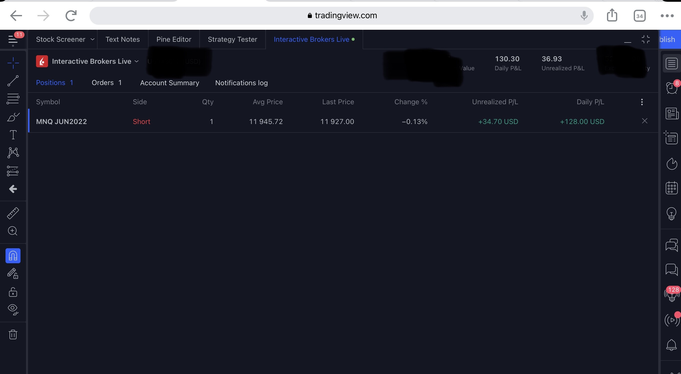Sort by the Avg Price column header

click(x=268, y=102)
